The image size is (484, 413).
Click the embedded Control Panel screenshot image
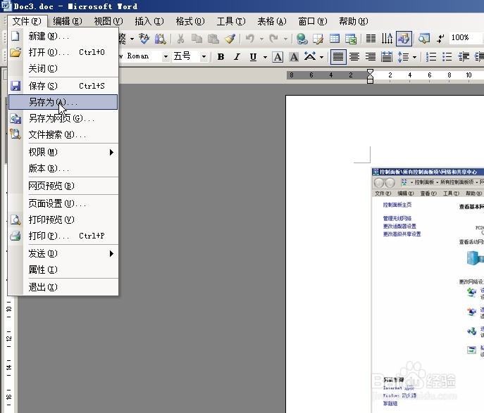tap(428, 290)
